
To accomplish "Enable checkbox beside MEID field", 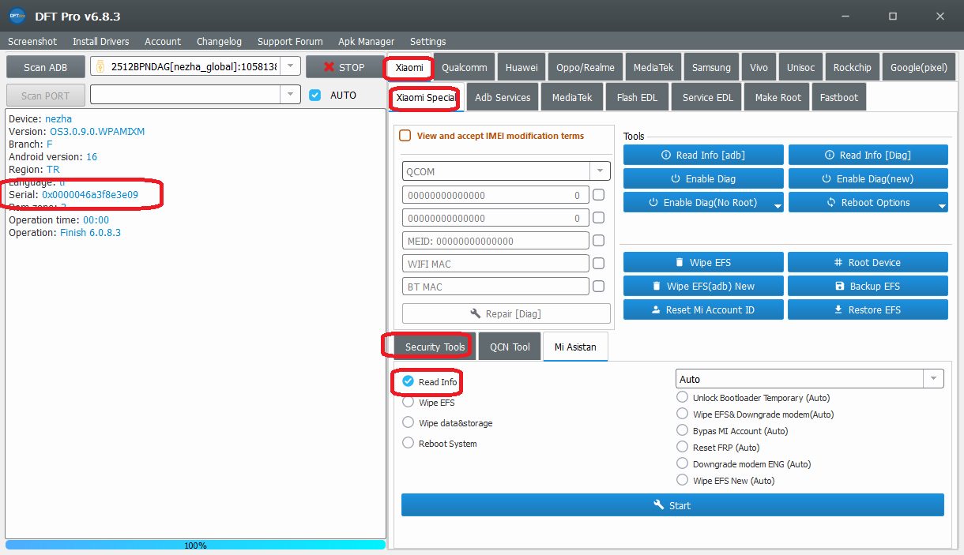I will tap(599, 241).
